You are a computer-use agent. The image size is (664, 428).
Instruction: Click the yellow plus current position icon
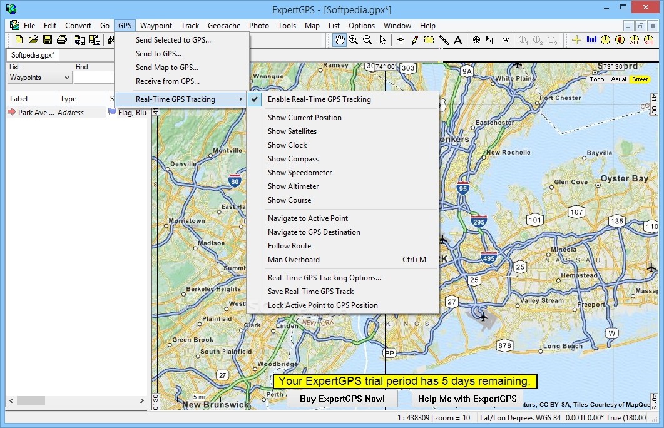tap(576, 40)
